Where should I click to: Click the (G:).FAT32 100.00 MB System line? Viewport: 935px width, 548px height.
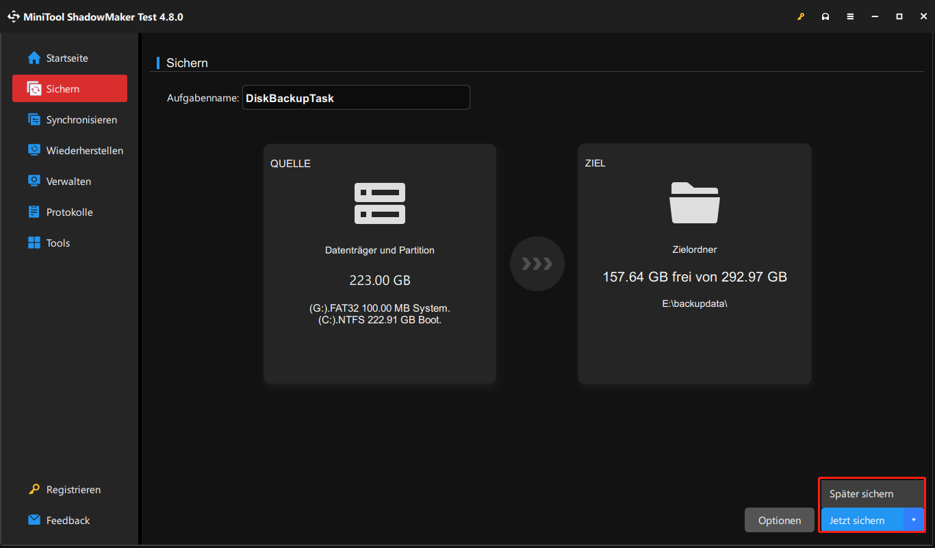click(380, 308)
